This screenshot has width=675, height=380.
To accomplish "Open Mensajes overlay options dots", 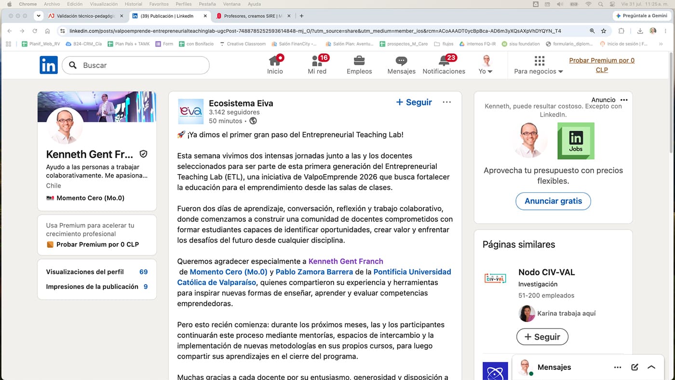I will (618, 367).
